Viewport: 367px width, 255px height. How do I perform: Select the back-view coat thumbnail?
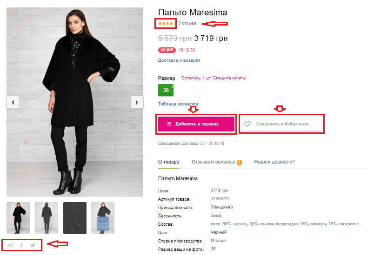click(47, 218)
